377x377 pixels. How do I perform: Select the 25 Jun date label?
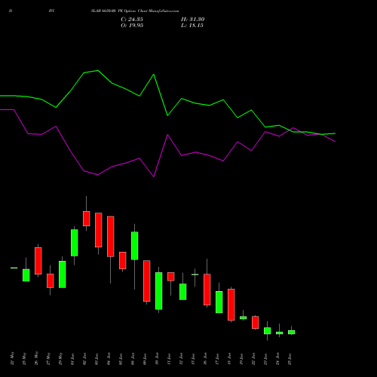290,359
